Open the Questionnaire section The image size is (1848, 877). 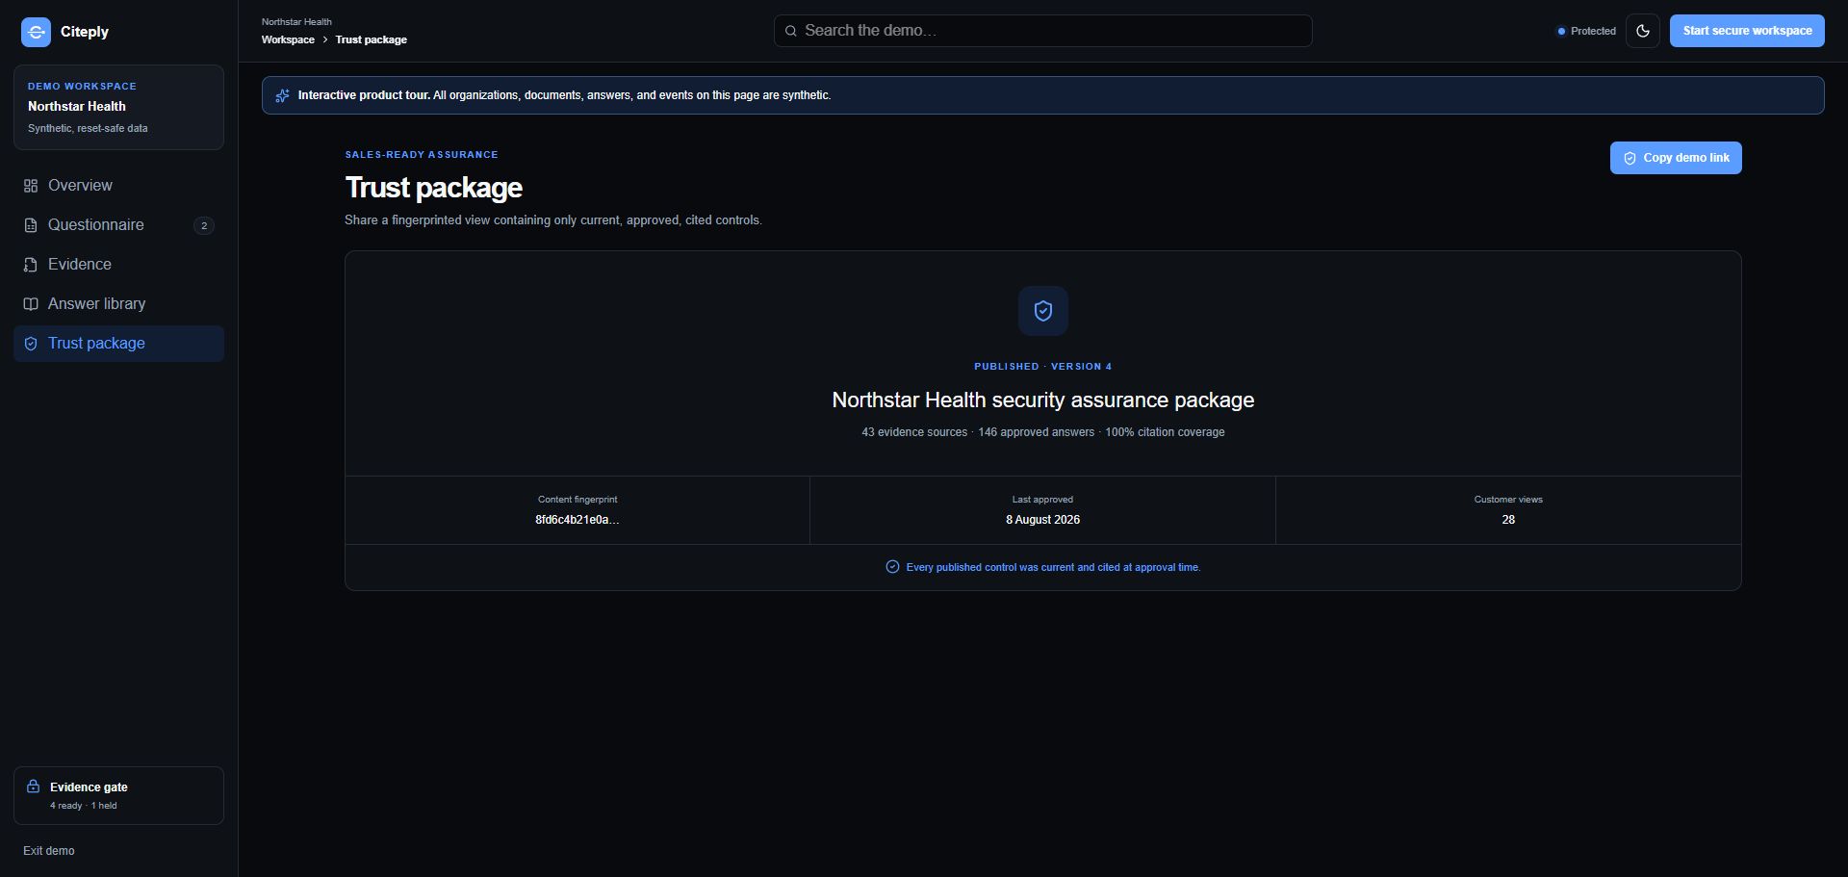pyautogui.click(x=118, y=225)
